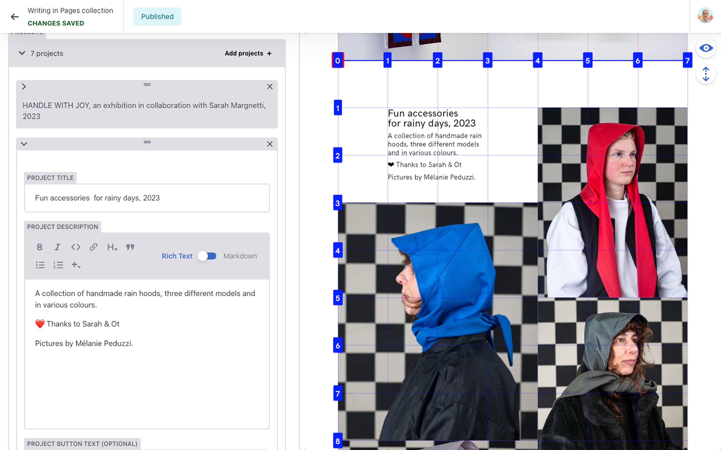Viewport: 721px width, 450px height.
Task: Insert a blockquote with the quote icon
Action: (x=130, y=247)
